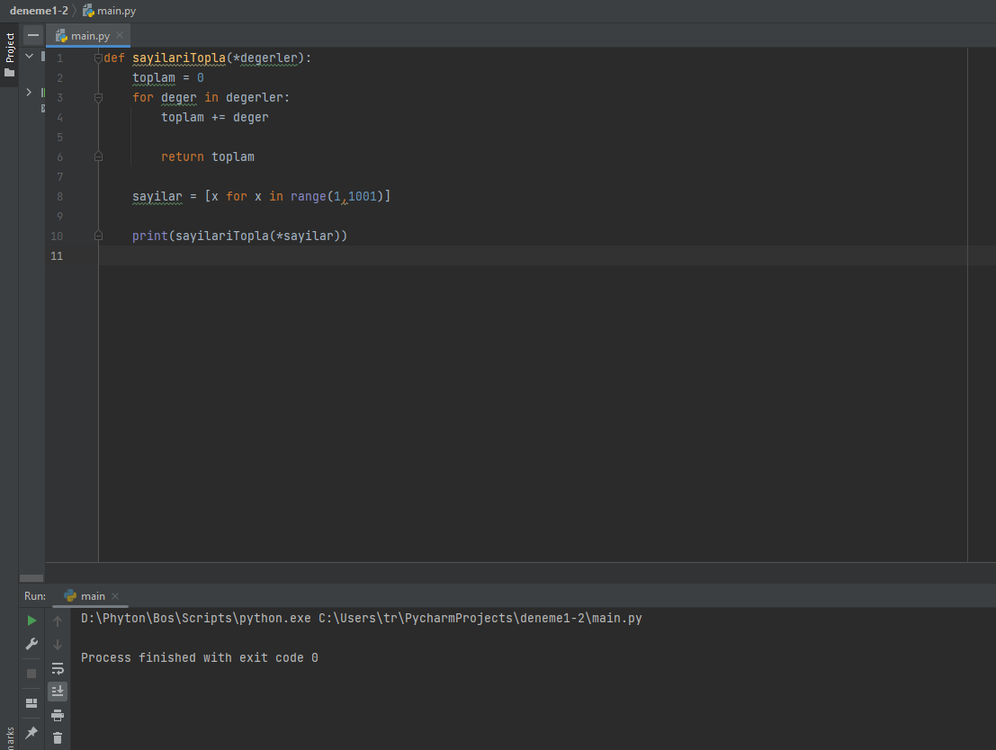The height and width of the screenshot is (750, 996).
Task: Close the main.py editor tab
Action: click(x=120, y=36)
